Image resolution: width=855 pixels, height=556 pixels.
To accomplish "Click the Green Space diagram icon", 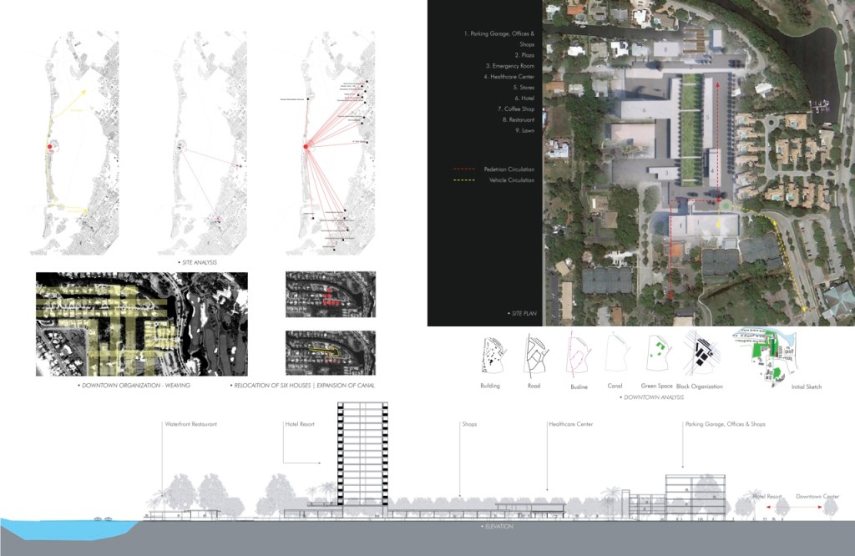I will click(656, 356).
